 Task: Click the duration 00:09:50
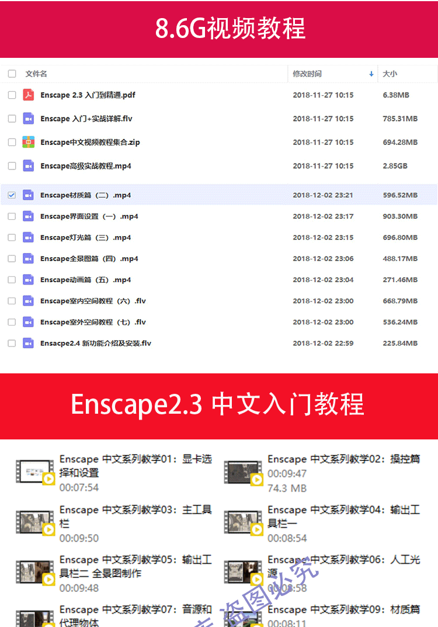coord(79,538)
